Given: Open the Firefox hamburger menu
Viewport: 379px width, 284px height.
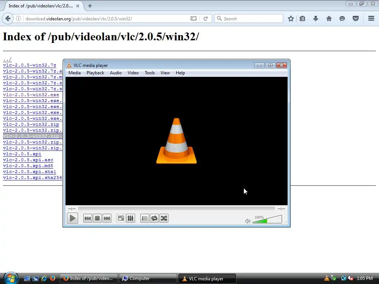Looking at the screenshot, I should tap(371, 18).
